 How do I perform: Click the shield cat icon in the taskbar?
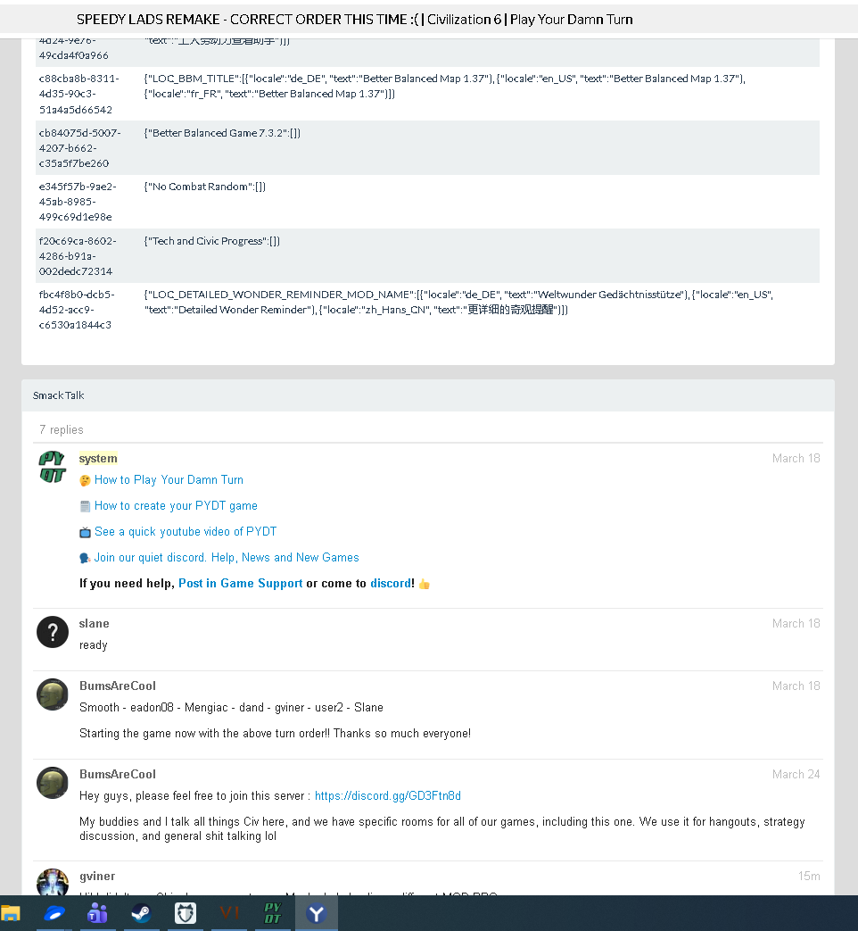(x=186, y=913)
